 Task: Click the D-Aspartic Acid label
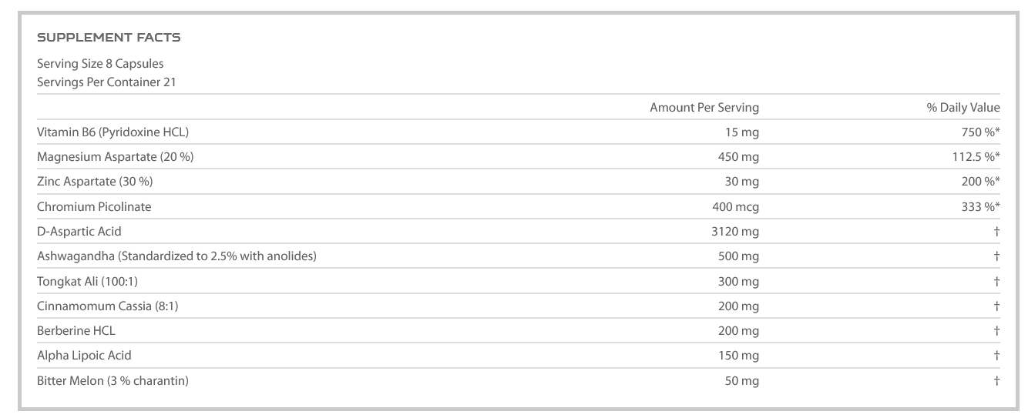[79, 231]
